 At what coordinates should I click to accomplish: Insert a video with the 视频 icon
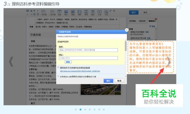click(86, 13)
